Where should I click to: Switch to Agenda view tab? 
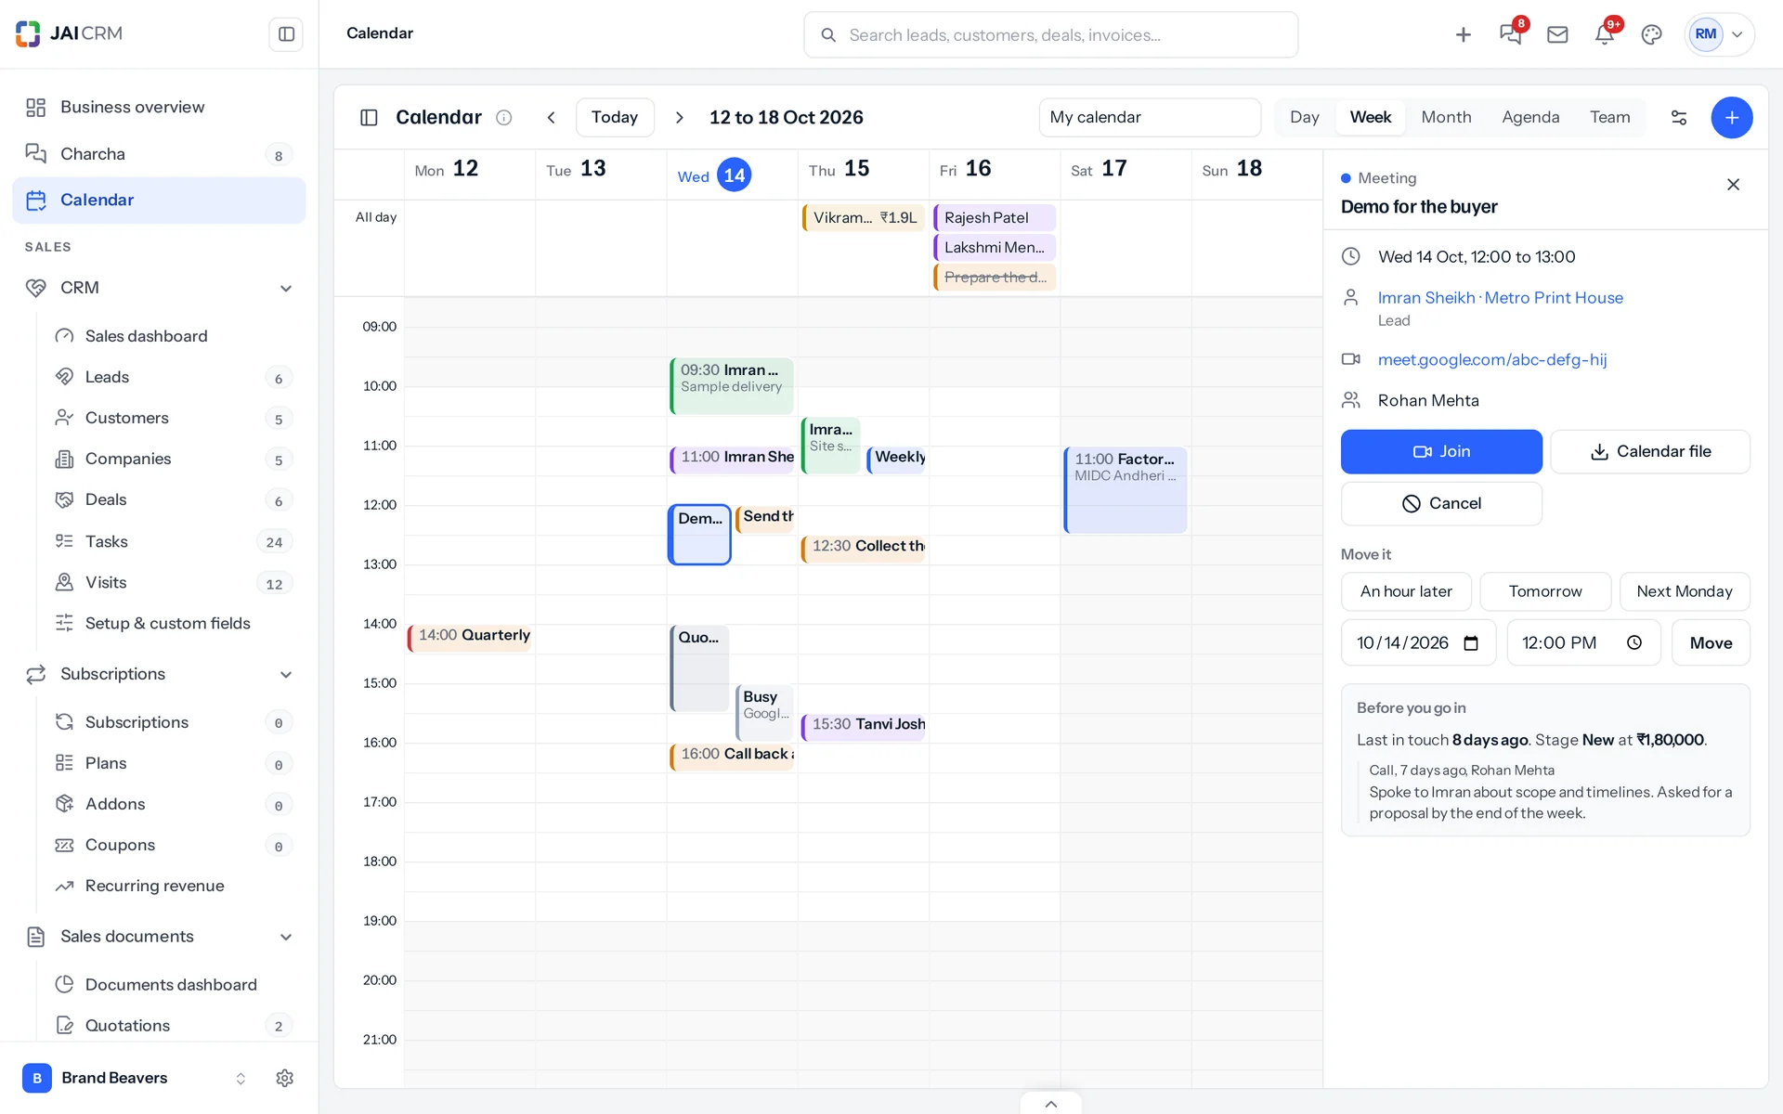point(1530,117)
